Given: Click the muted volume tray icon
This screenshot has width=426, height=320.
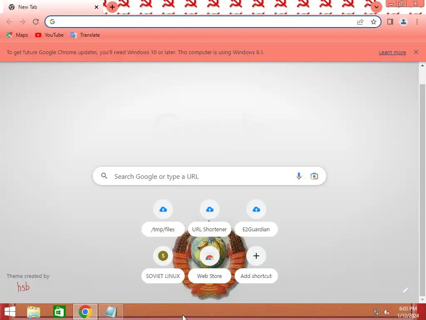Looking at the screenshot, I should [x=387, y=312].
